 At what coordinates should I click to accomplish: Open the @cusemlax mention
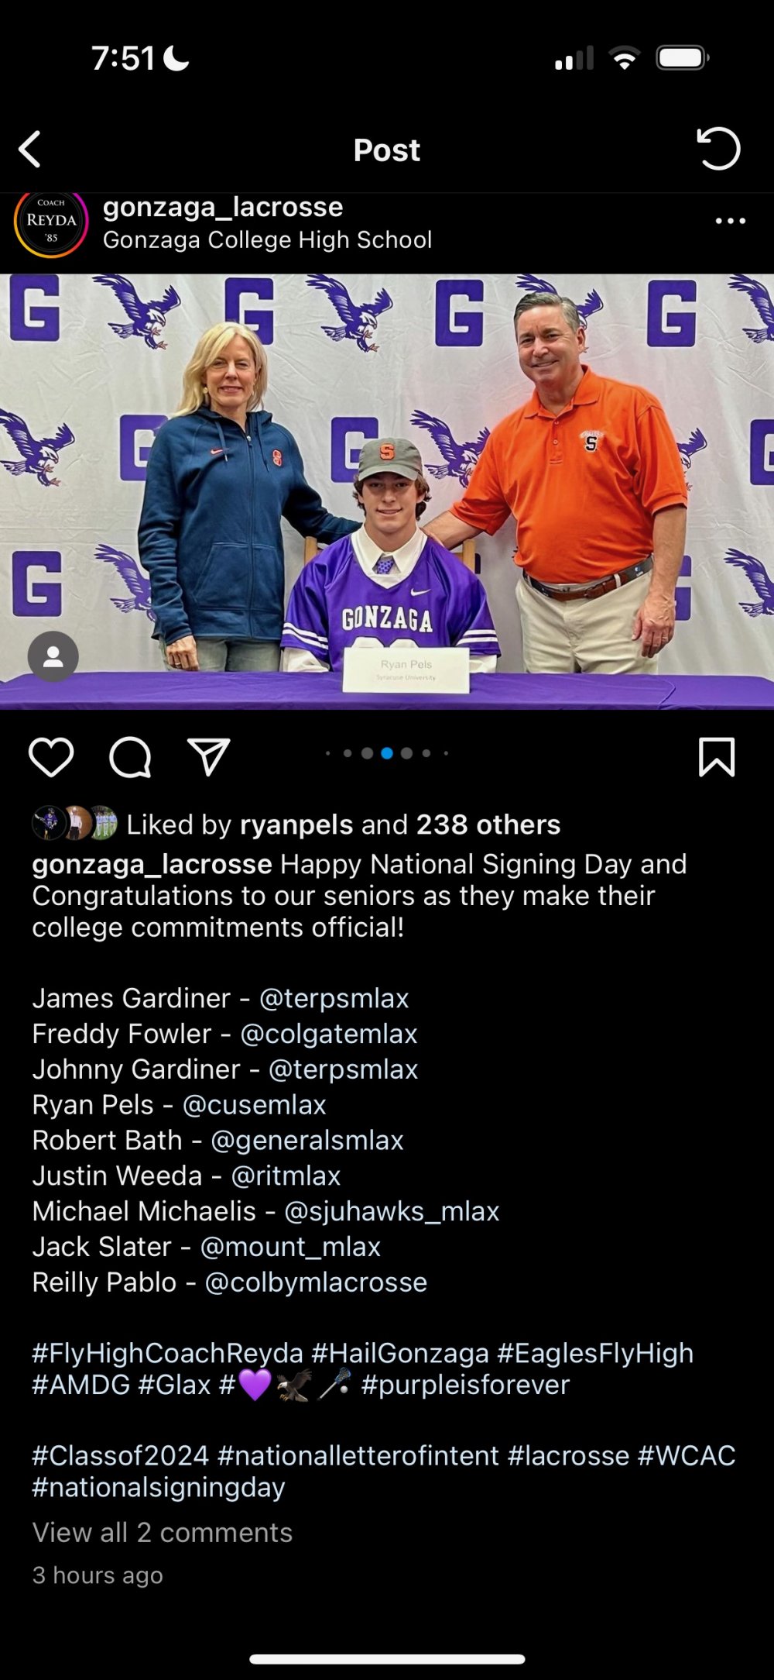pyautogui.click(x=254, y=1104)
